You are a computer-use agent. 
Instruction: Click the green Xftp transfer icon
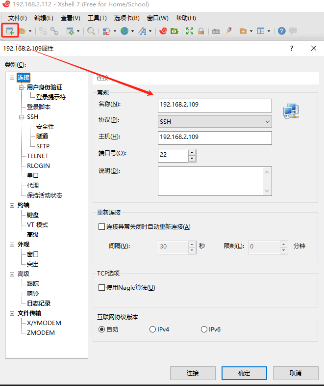pyautogui.click(x=174, y=31)
